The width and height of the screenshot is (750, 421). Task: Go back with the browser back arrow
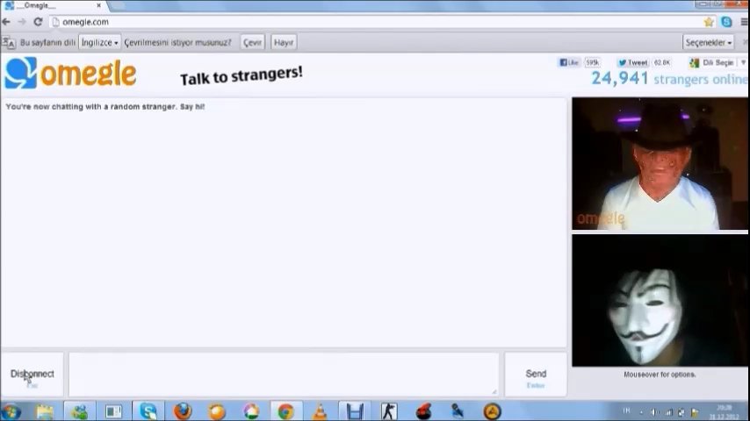click(x=6, y=22)
